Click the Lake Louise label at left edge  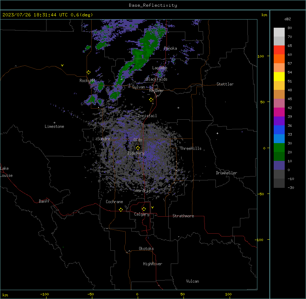pyautogui.click(x=6, y=172)
